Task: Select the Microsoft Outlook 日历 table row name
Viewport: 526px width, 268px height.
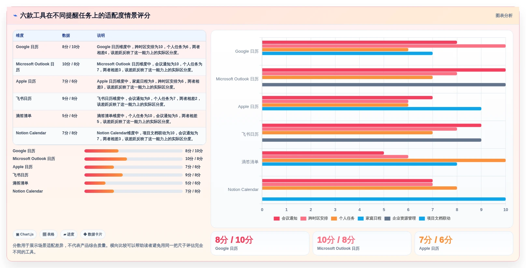Action: pyautogui.click(x=35, y=67)
